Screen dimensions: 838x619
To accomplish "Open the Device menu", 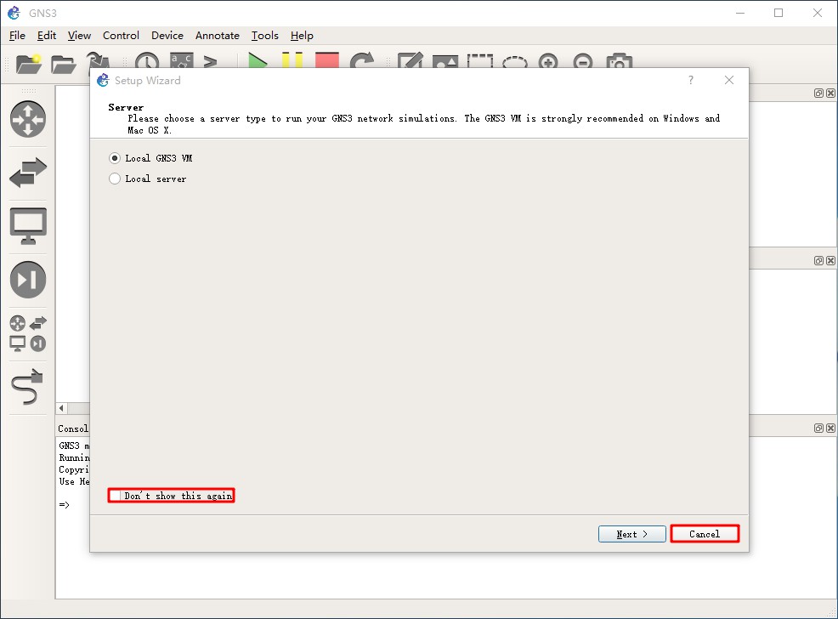I will pyautogui.click(x=167, y=35).
